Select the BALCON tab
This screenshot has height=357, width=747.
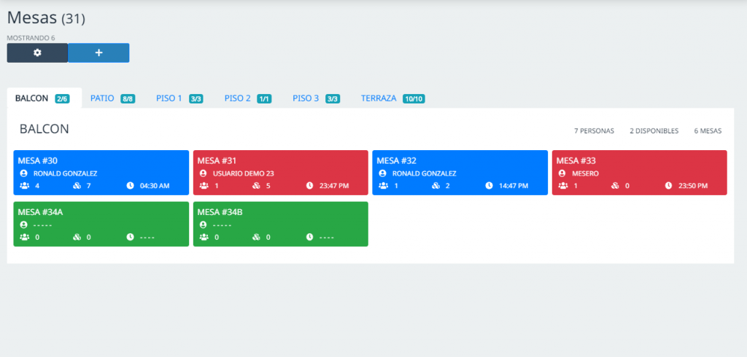[x=32, y=98]
